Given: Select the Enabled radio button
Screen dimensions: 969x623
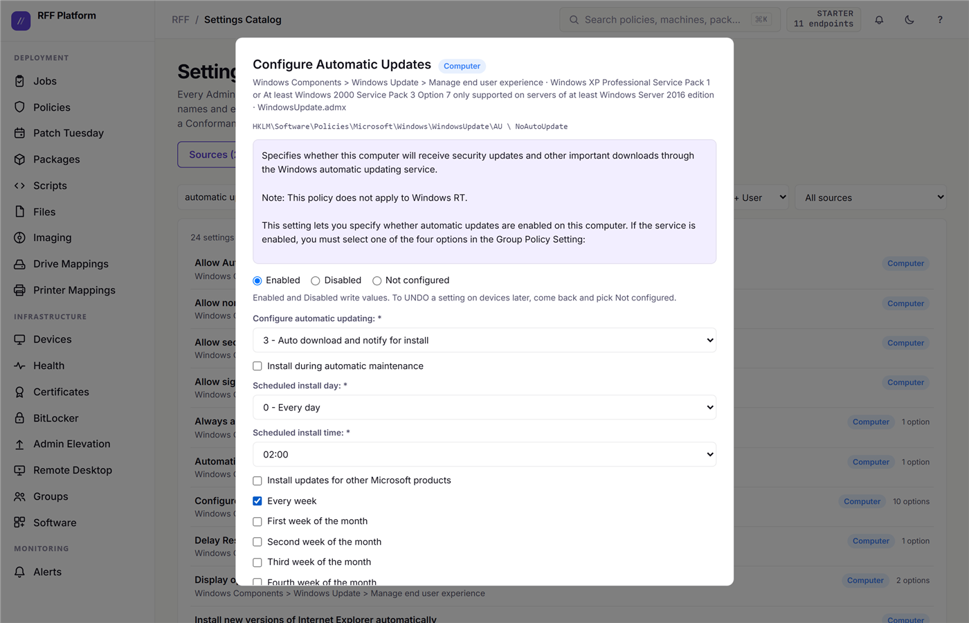Looking at the screenshot, I should (x=257, y=280).
